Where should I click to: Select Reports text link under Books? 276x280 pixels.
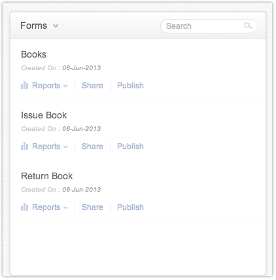pyautogui.click(x=46, y=86)
